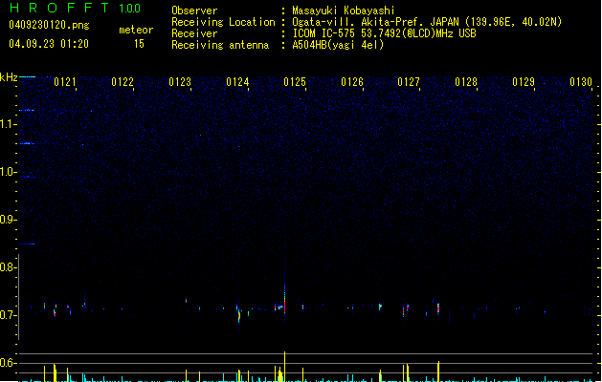The image size is (602, 382).
Task: Click the meteor count value 15
Action: click(139, 44)
